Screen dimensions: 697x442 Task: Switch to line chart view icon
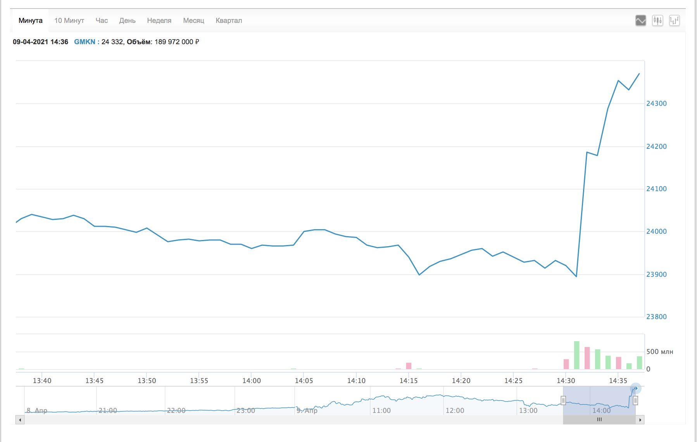[641, 21]
